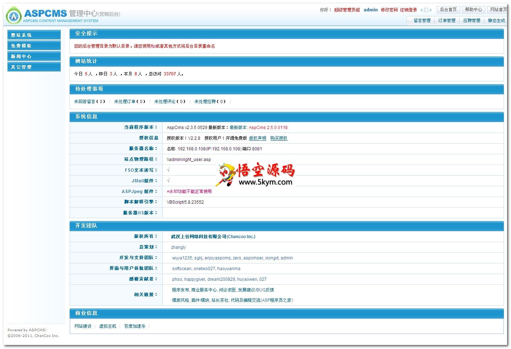Click the 武汉上谷网络科技有限公司 company link
511x349 pixels.
(x=213, y=237)
